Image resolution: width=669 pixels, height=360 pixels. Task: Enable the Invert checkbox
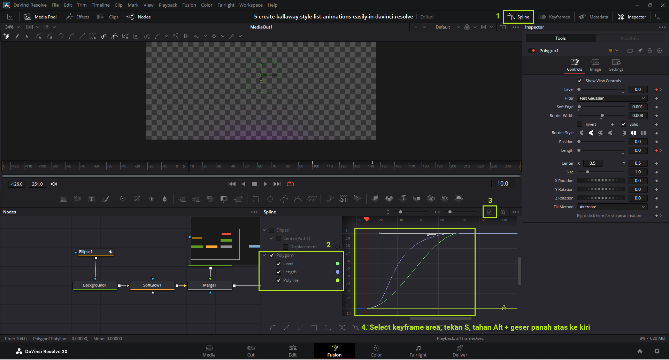click(x=580, y=124)
